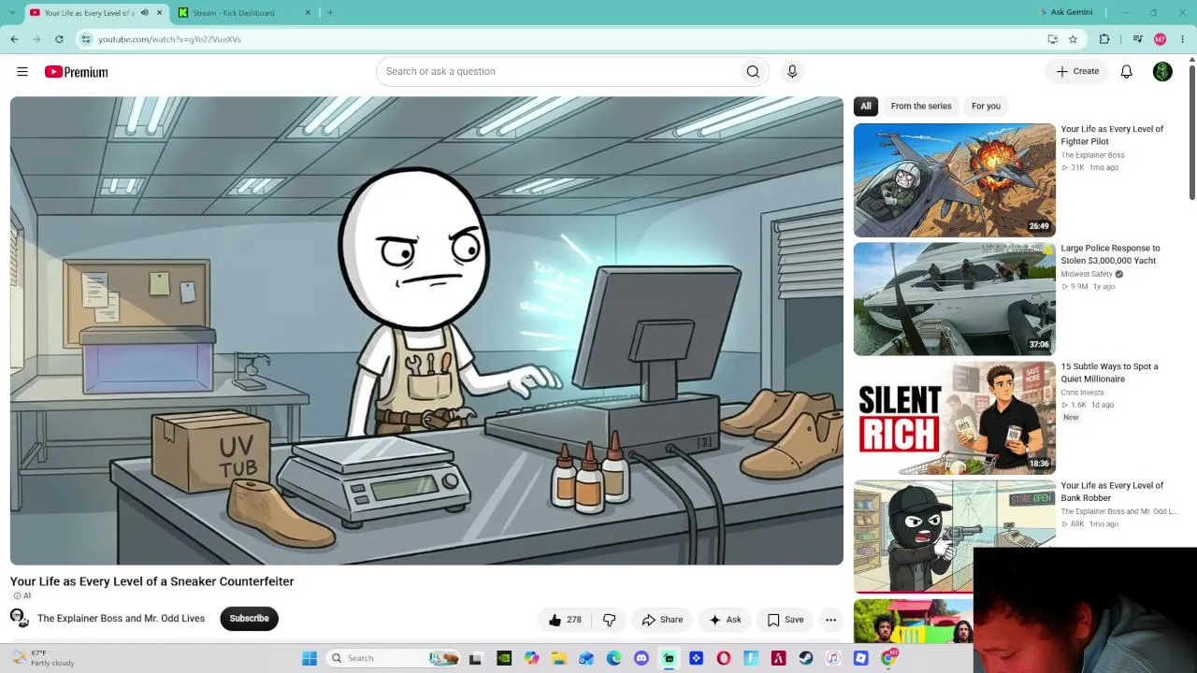
Task: Click Ask Gemini in the title bar
Action: tap(1067, 13)
